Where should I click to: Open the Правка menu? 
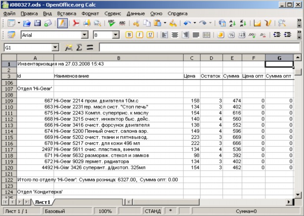29,14
